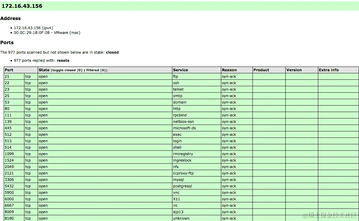The image size is (359, 221).
Task: Click the Version column header
Action: (x=302, y=70)
